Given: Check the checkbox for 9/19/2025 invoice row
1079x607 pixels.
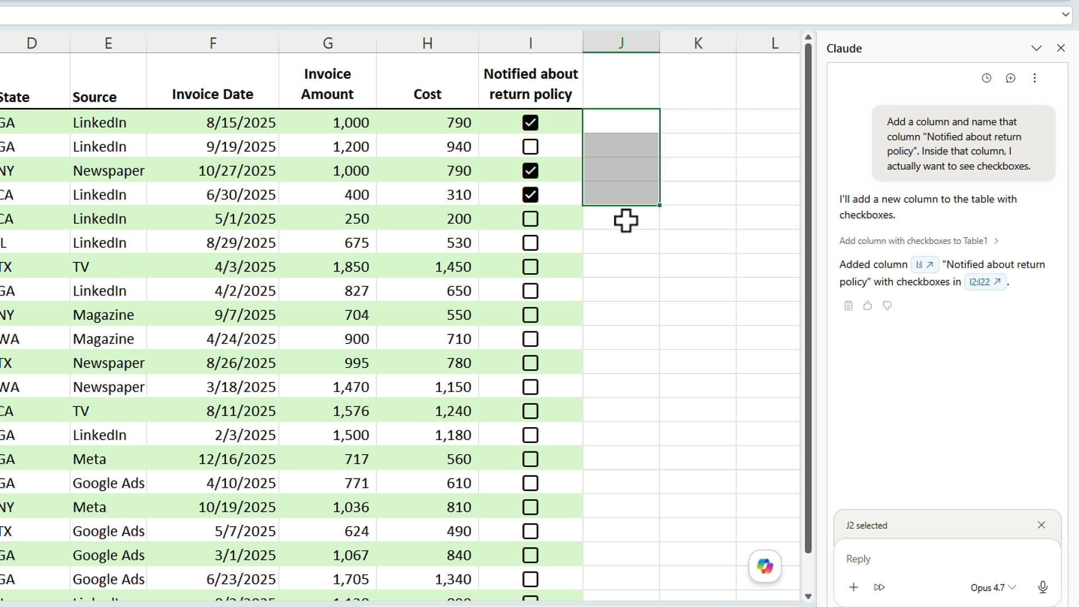Looking at the screenshot, I should (x=530, y=147).
